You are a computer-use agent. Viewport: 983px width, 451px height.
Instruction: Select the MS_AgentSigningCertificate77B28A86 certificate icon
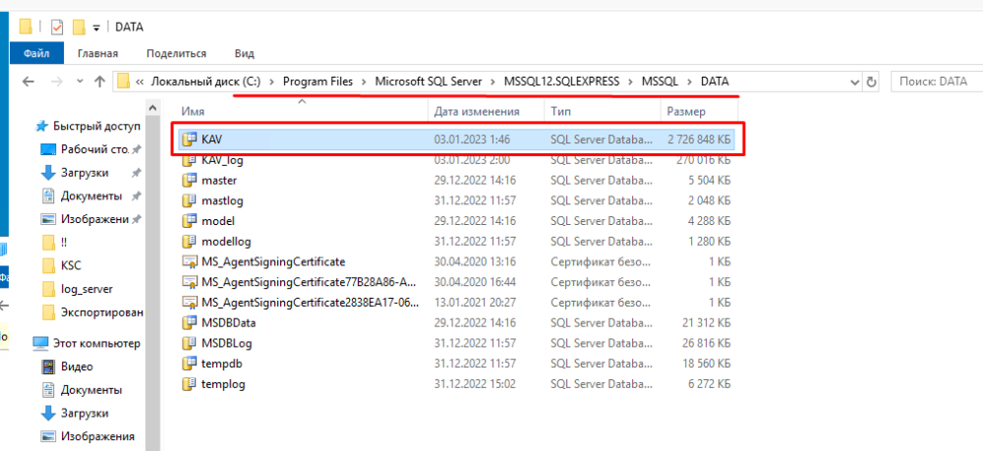click(x=190, y=282)
